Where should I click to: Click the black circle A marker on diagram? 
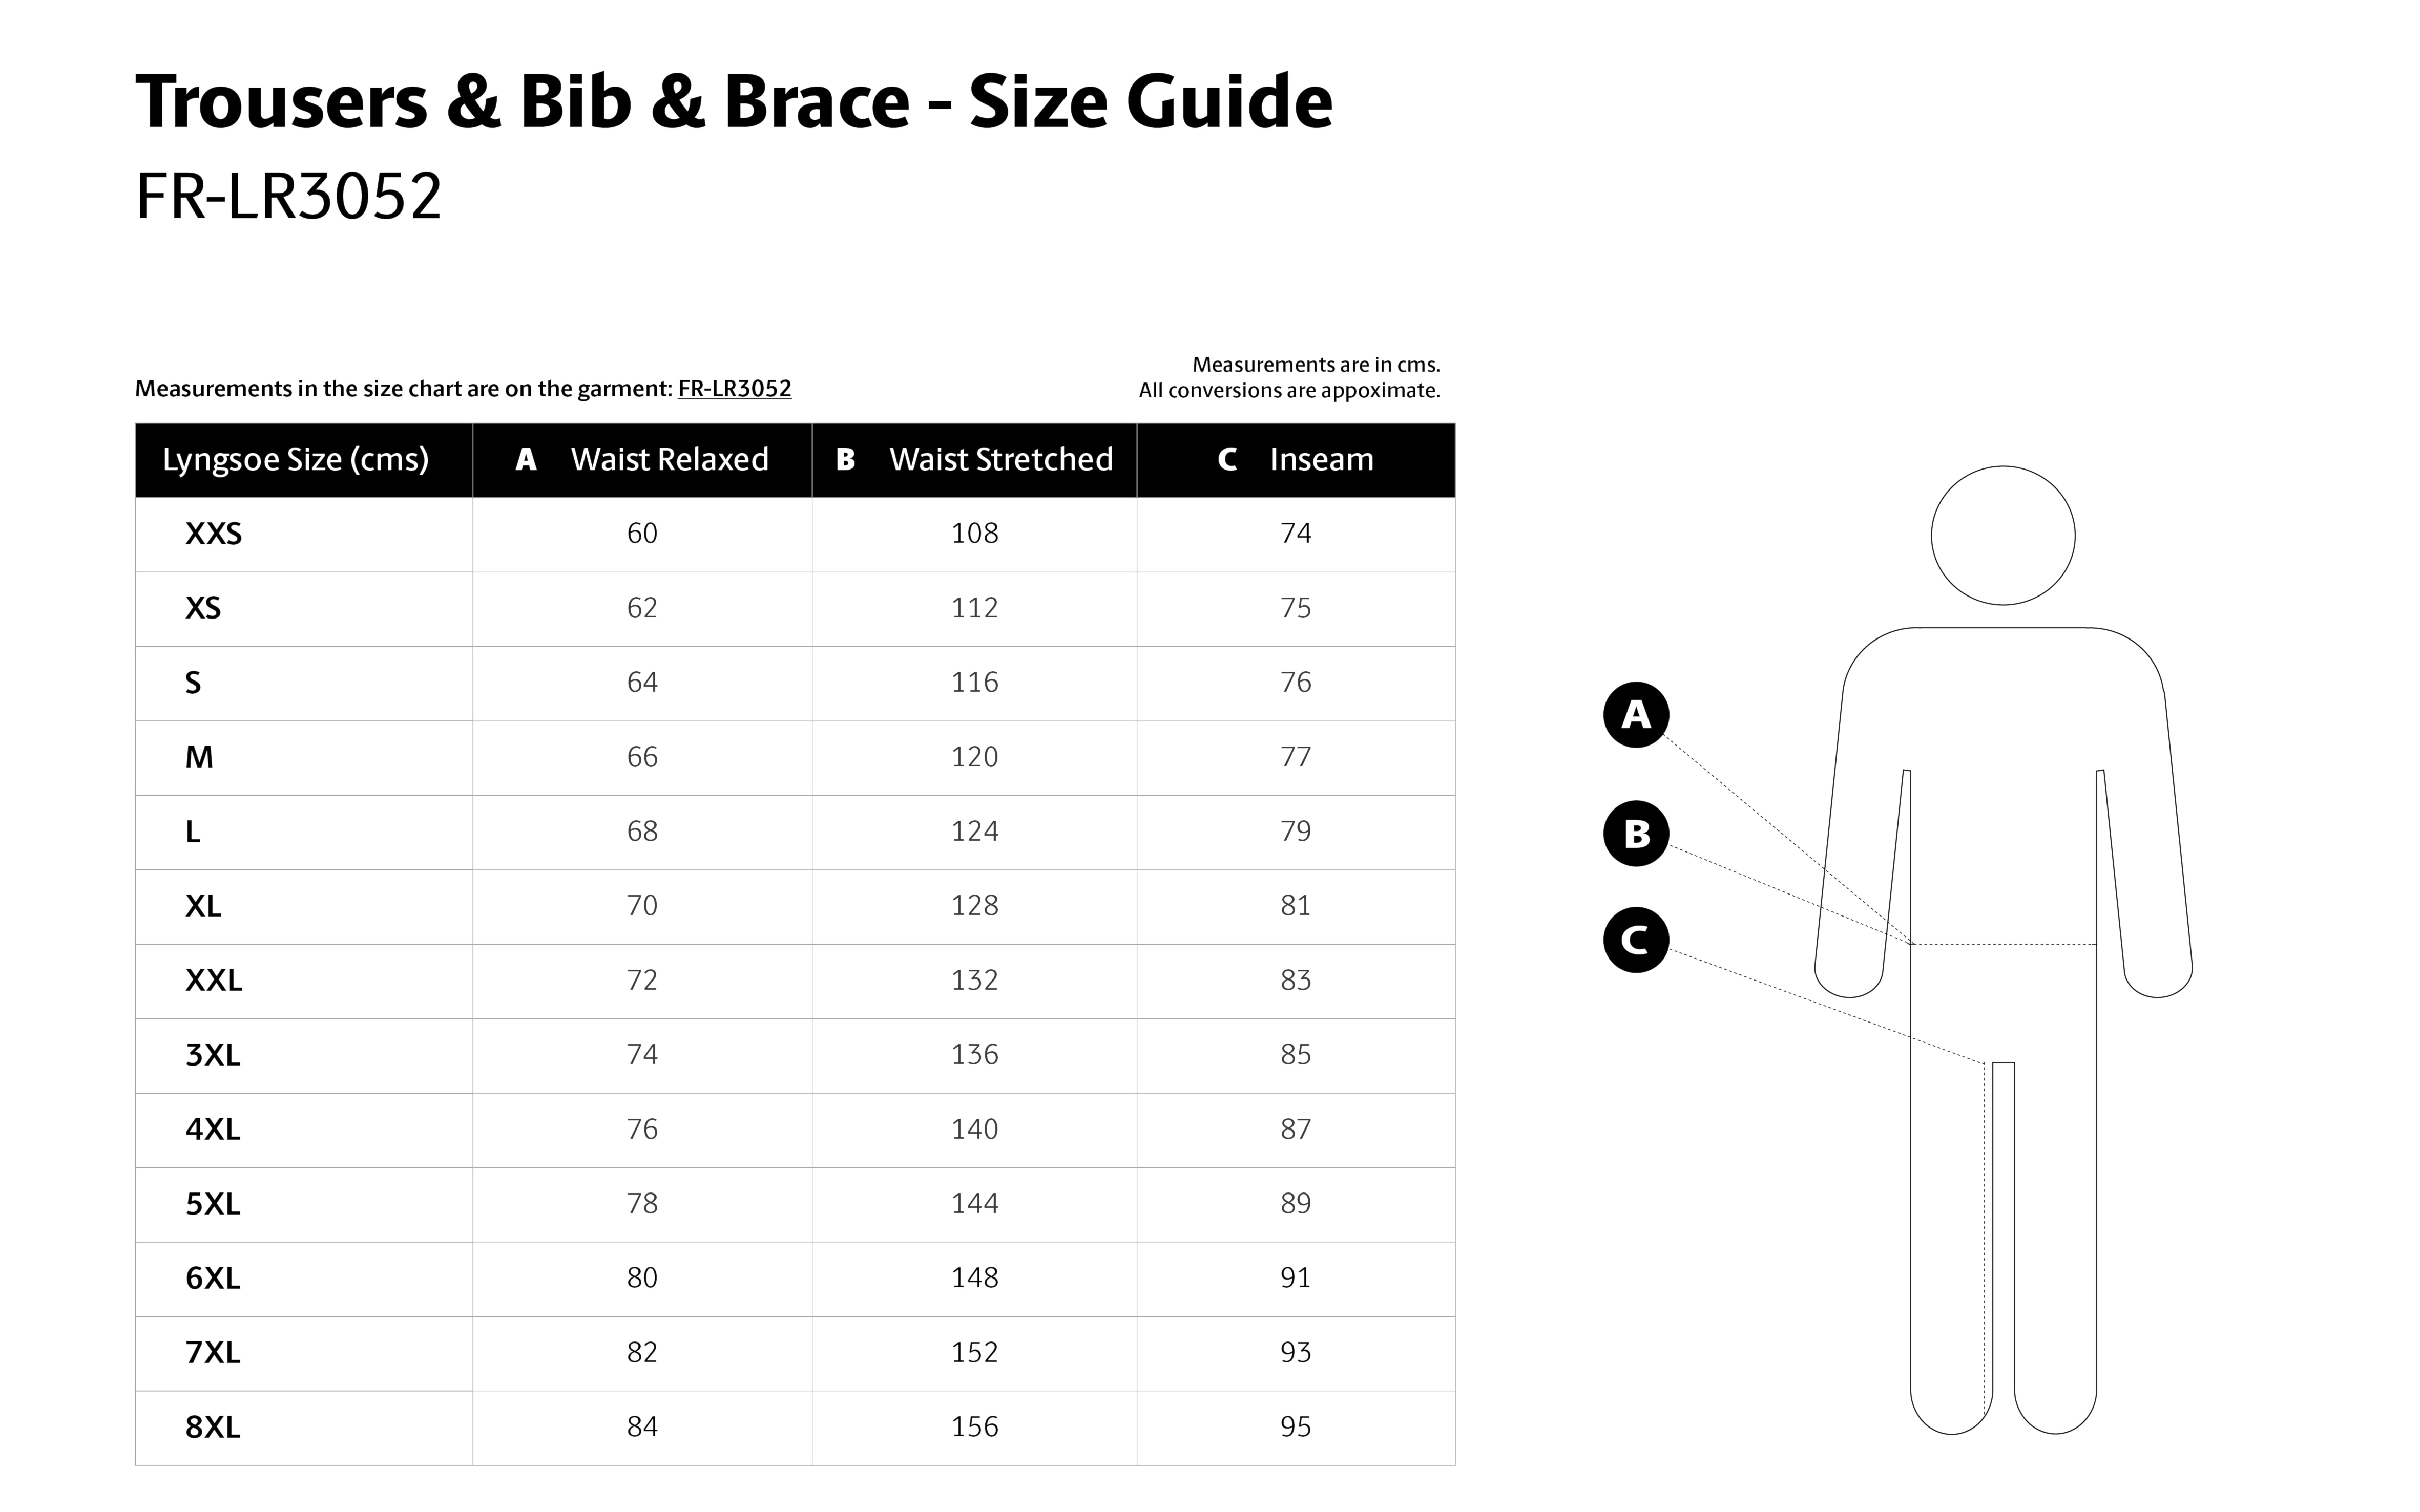[x=1636, y=715]
